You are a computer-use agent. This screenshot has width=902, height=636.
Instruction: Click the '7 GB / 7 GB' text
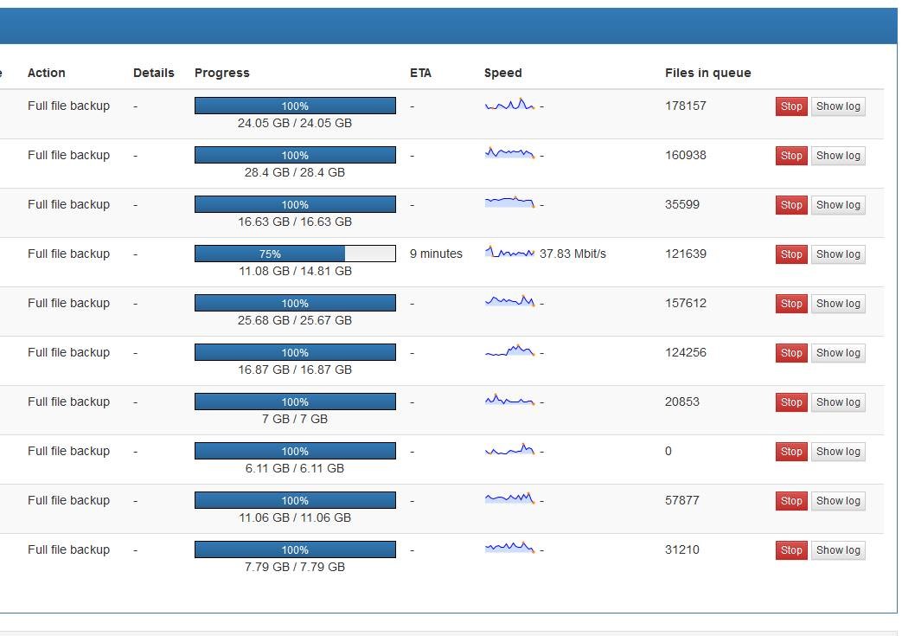(x=295, y=419)
